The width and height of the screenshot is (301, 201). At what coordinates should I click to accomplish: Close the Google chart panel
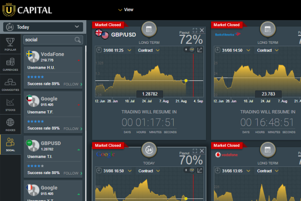tap(202, 151)
